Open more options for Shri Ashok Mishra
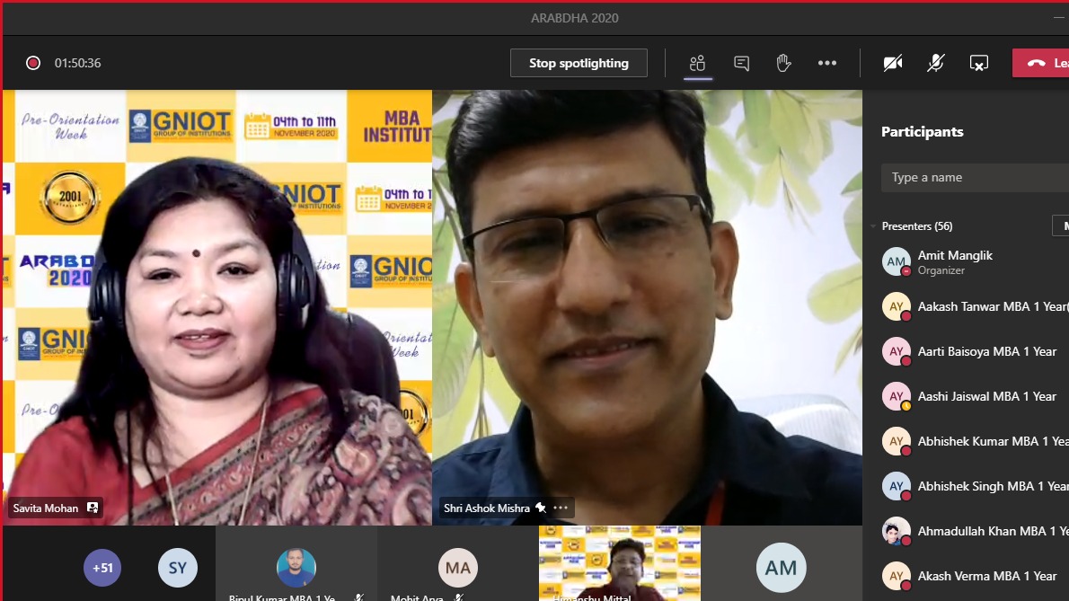The image size is (1069, 601). pos(561,508)
